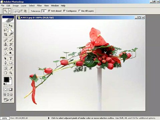
Task: Minimize the A3053.jpg document window
Action: (x=136, y=17)
